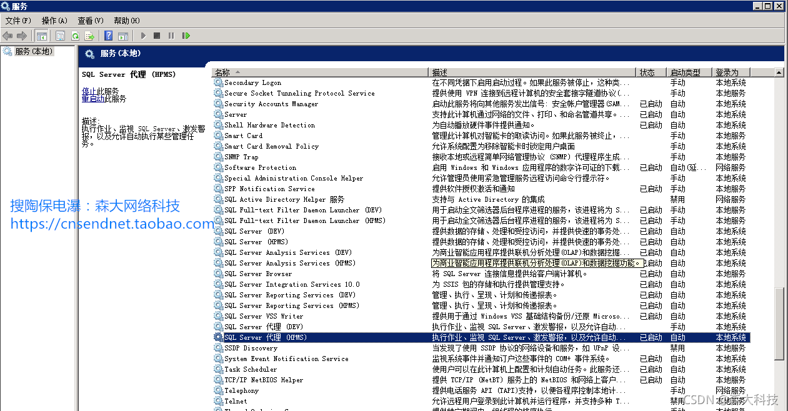Click gear icon beside SNMP Trap

pyautogui.click(x=218, y=157)
